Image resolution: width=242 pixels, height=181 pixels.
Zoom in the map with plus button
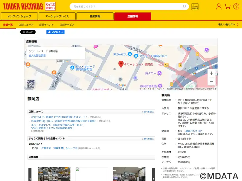coord(211,73)
